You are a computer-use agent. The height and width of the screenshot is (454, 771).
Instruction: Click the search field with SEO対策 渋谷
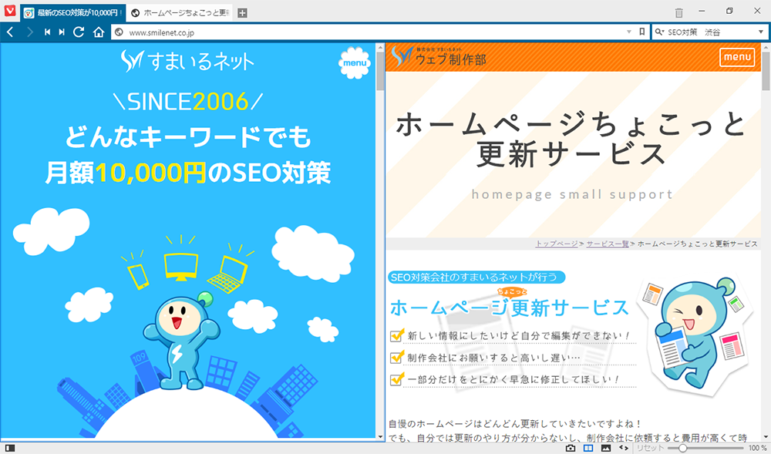click(711, 32)
